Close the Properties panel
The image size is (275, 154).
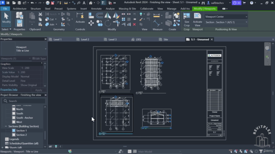tap(46, 39)
